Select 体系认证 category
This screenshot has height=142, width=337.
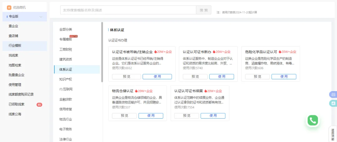77,70
